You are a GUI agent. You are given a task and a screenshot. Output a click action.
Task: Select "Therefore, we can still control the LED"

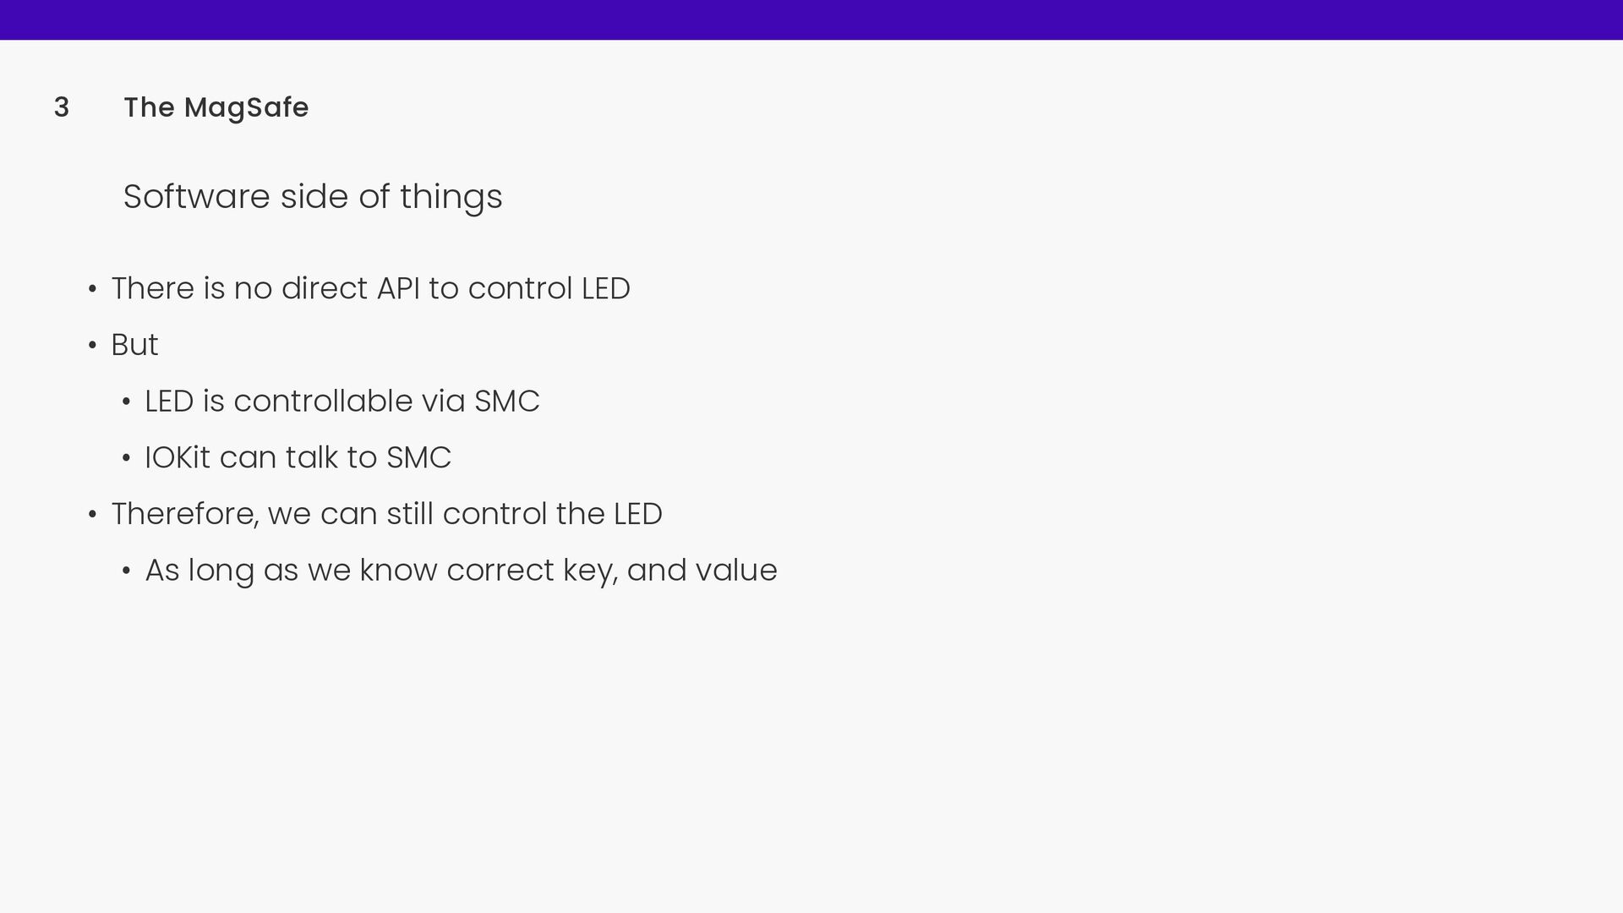pos(386,514)
